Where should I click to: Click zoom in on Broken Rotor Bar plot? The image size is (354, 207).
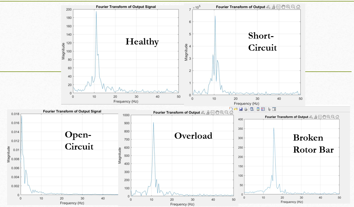point(328,117)
